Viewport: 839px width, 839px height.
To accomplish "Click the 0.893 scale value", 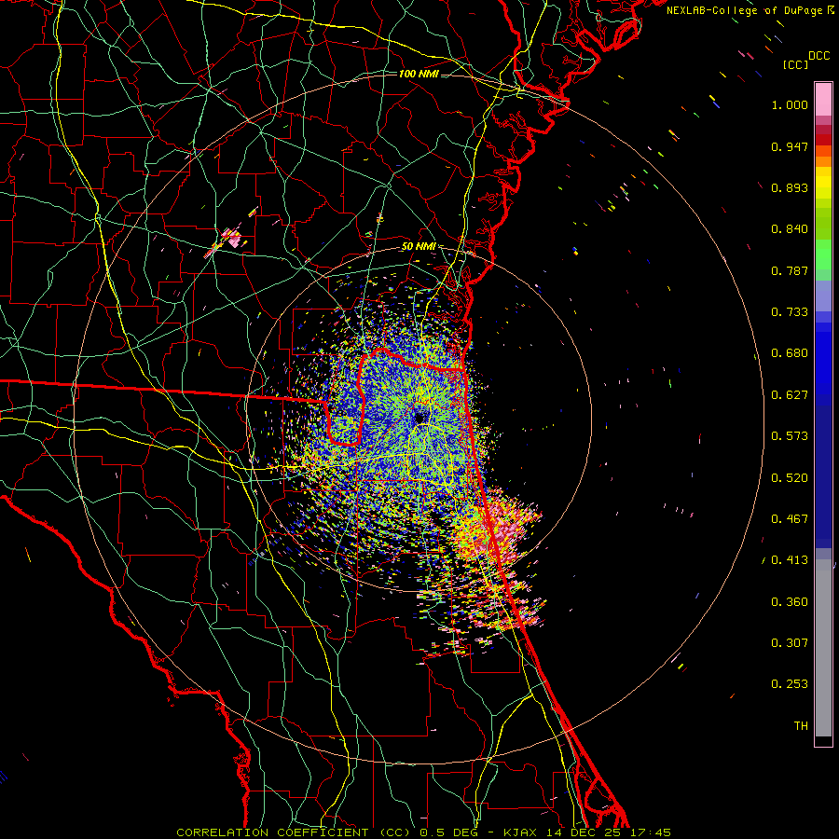I will pos(790,187).
